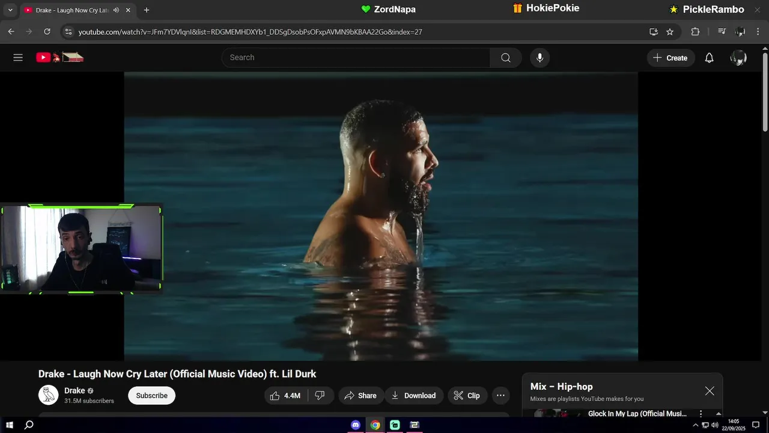Open a new browser tab

tap(147, 10)
